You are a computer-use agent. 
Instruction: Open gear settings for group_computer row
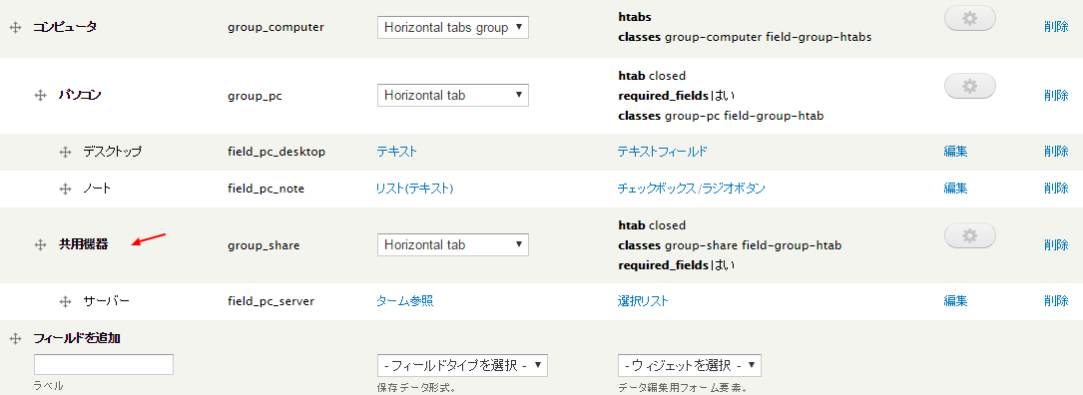point(970,19)
